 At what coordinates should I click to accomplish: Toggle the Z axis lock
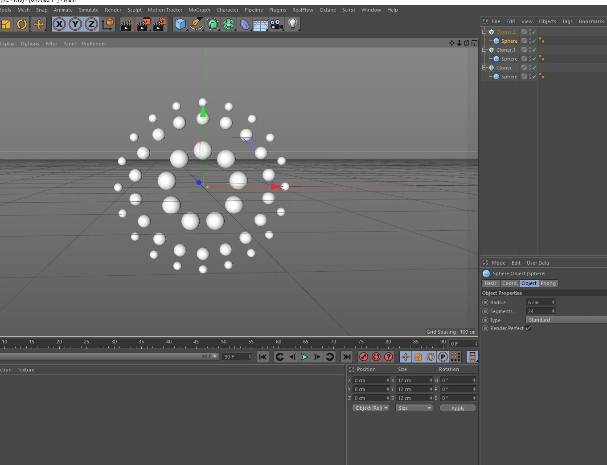[91, 24]
